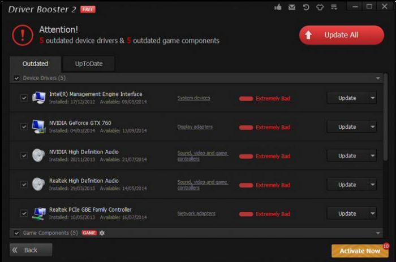Click the Realtek High Definition Audio speaker icon
396x262 pixels.
pyautogui.click(x=38, y=184)
